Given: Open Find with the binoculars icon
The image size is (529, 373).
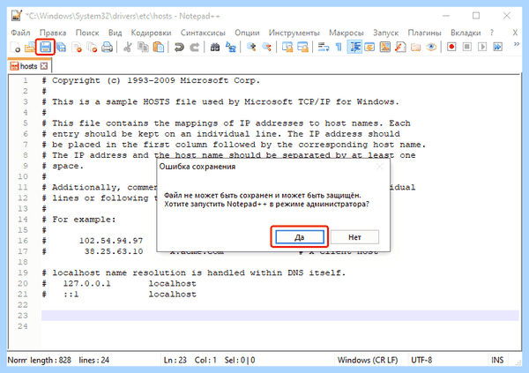Looking at the screenshot, I should (215, 47).
